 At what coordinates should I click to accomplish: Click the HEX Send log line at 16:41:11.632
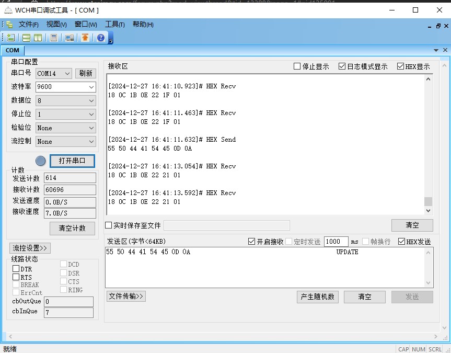tap(172, 140)
